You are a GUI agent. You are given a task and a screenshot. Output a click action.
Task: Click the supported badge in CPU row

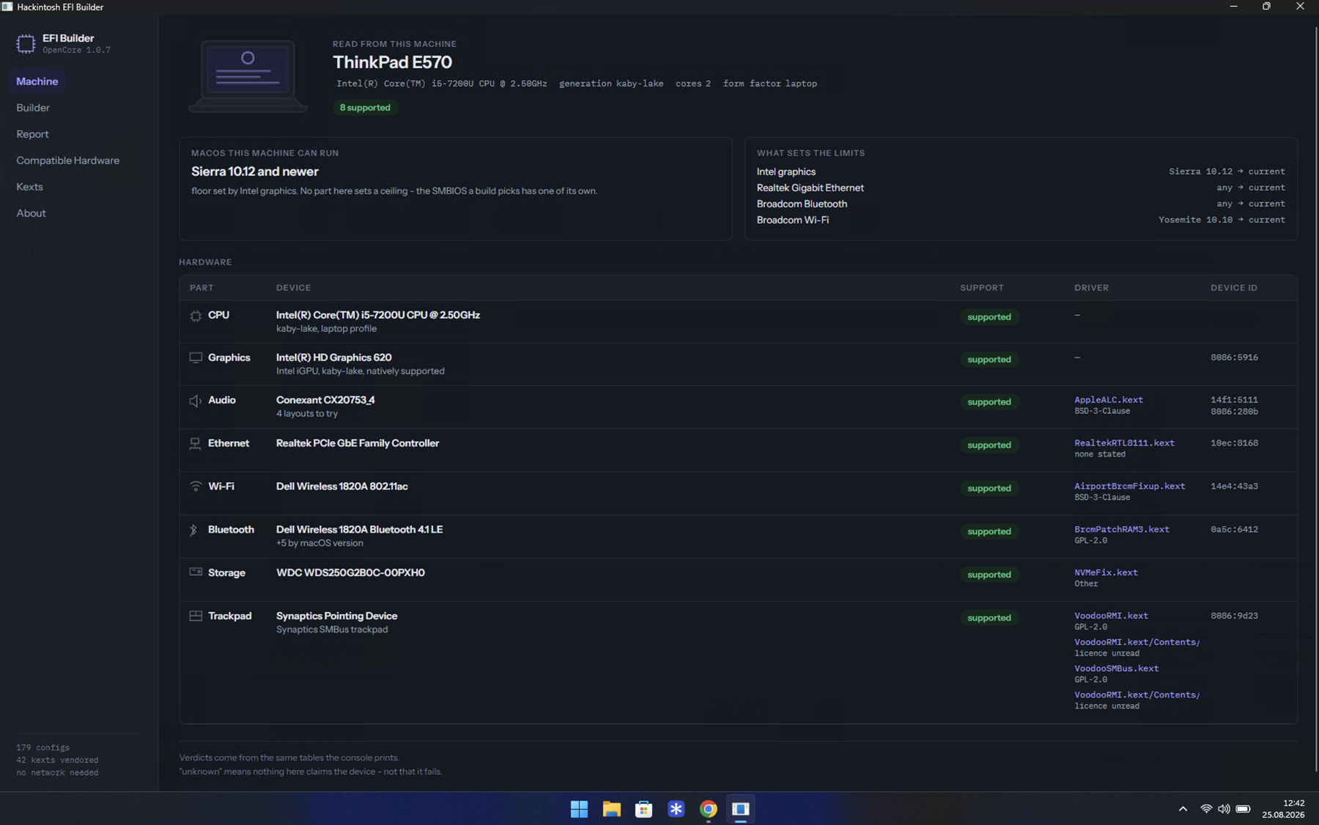pos(989,317)
